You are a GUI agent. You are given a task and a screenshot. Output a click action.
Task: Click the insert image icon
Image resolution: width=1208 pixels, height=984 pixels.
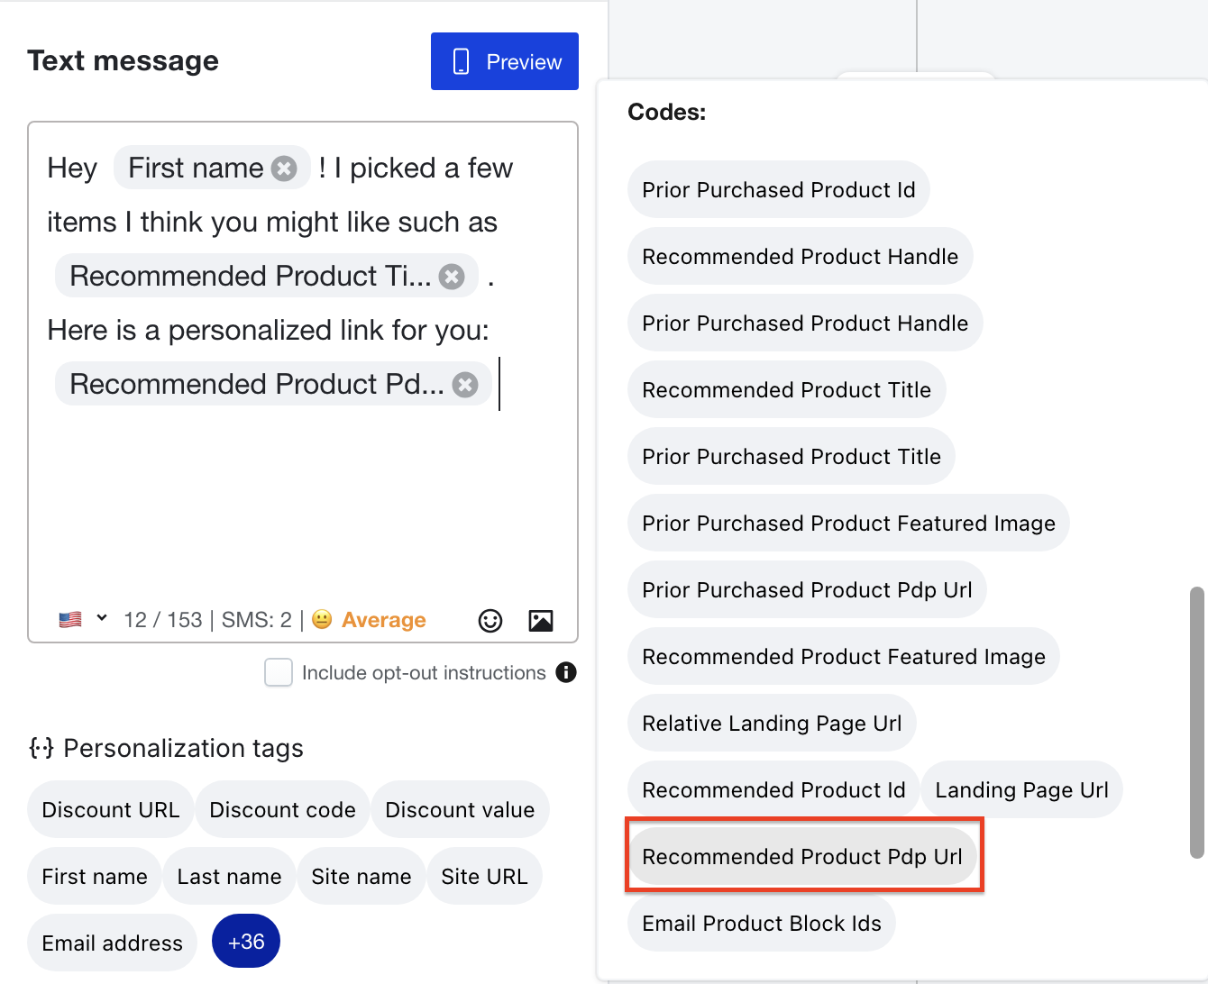(541, 621)
